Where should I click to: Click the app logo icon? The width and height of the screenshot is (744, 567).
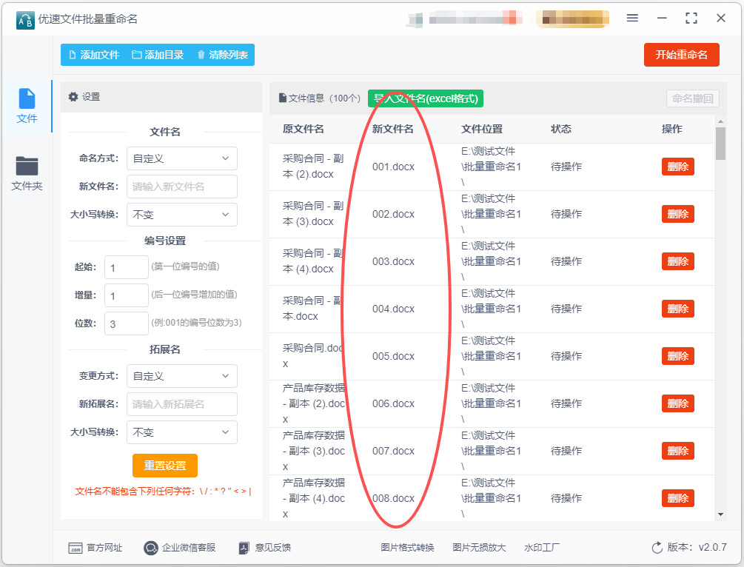coord(25,20)
